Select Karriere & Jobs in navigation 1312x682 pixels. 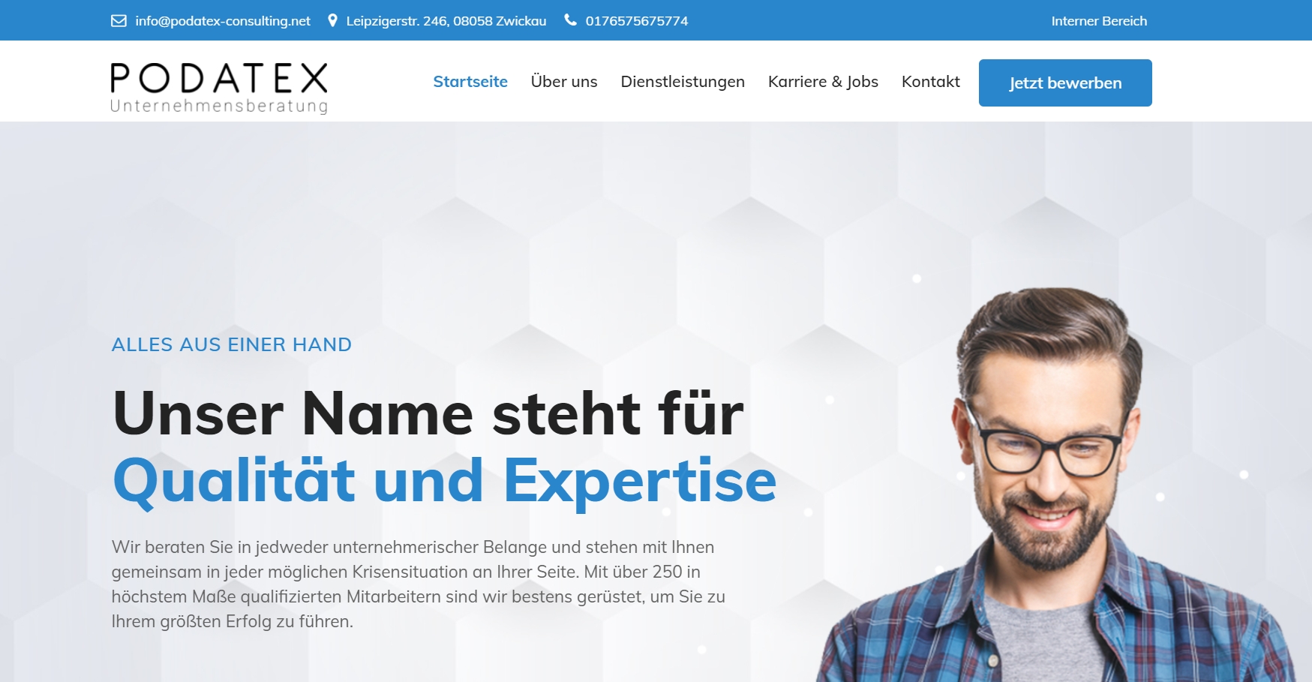tap(823, 82)
